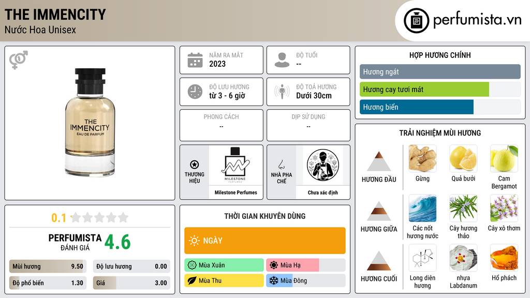The height and width of the screenshot is (298, 530).
Task: Click the Thời gian khuyên dùng heading
Action: pyautogui.click(x=265, y=216)
